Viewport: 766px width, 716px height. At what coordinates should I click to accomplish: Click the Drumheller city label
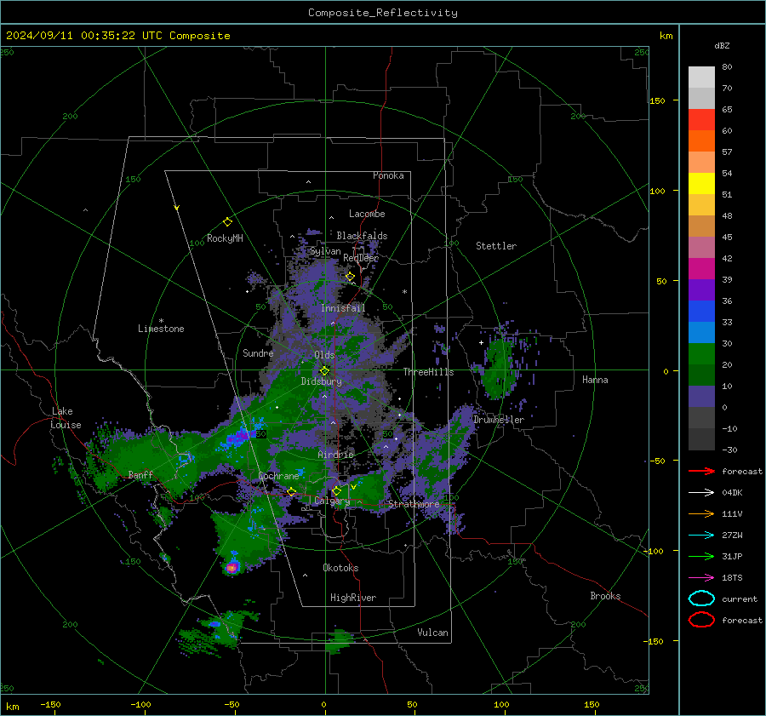pos(498,420)
